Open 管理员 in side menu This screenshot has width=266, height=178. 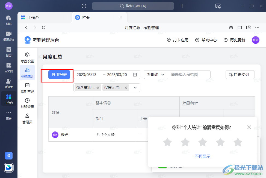coord(27,118)
